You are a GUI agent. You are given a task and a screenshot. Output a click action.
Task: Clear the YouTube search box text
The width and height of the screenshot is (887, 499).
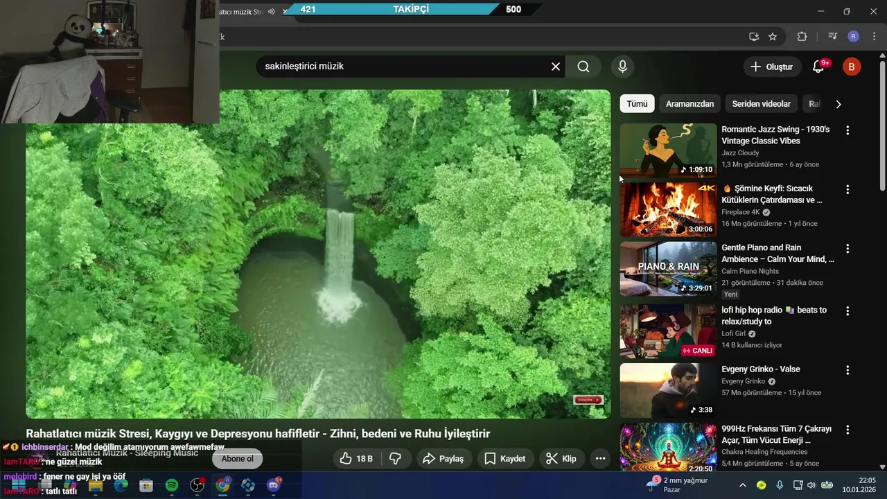click(556, 67)
